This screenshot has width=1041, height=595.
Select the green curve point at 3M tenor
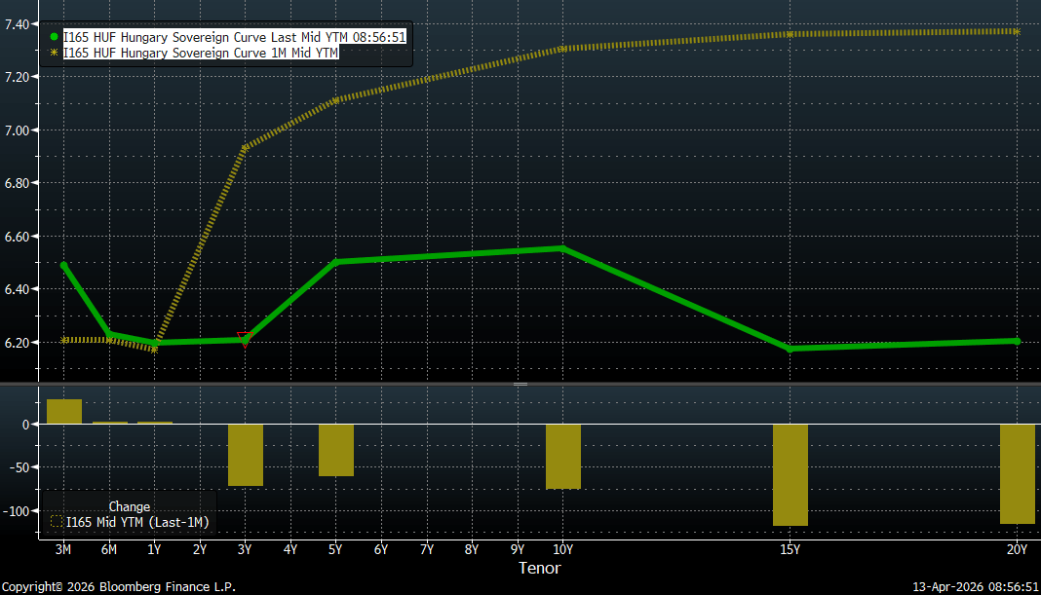[64, 265]
